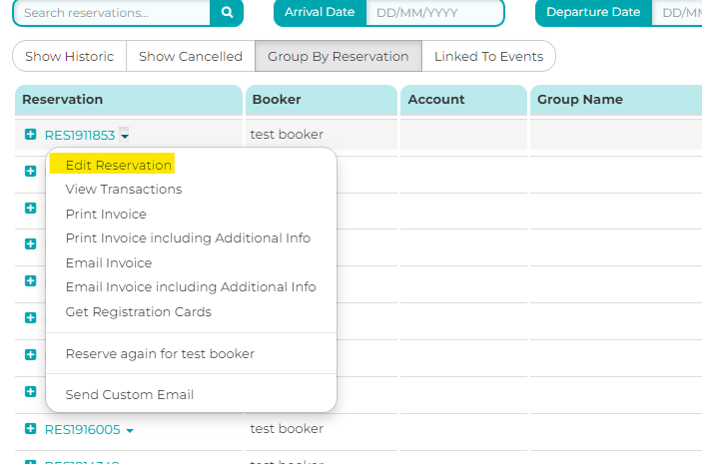This screenshot has height=464, width=702.
Task: Click the Group Name column header
Action: [x=616, y=100]
